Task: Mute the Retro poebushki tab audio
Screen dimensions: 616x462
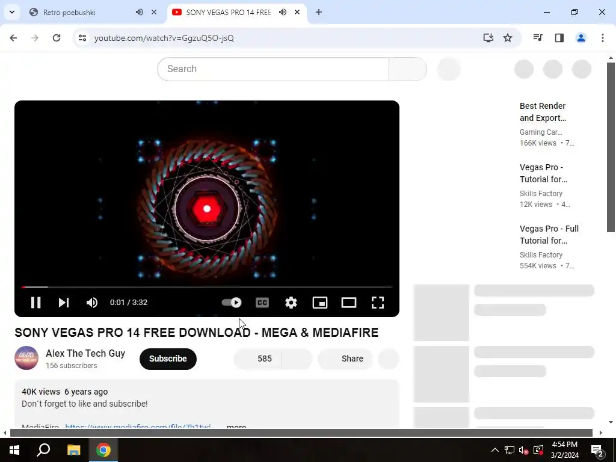Action: pos(140,12)
